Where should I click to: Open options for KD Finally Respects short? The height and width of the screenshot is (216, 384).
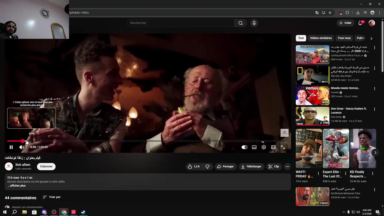pos(373,173)
